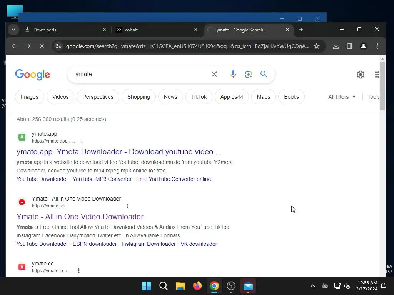
Task: Search by image with Google Lens
Action: 248,74
